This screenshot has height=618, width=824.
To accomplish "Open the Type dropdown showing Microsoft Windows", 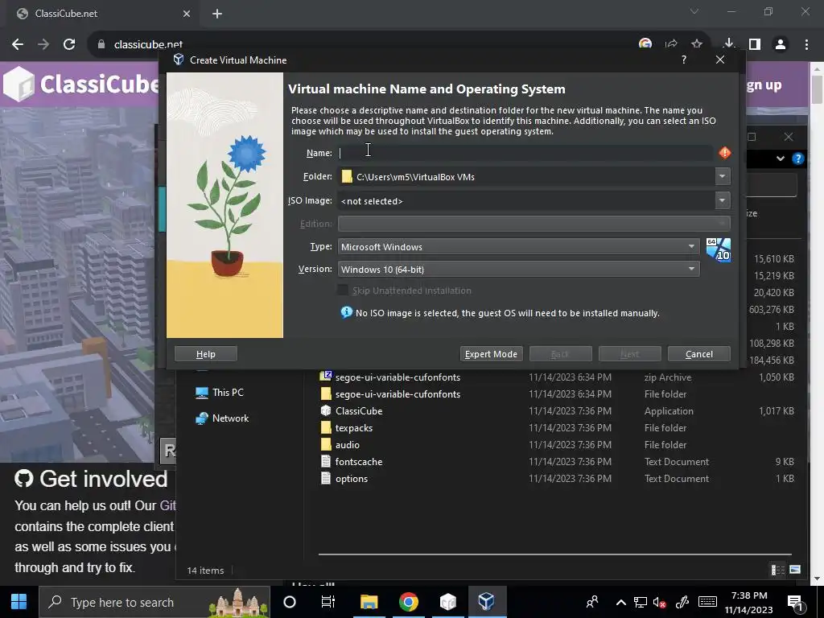I will (518, 246).
